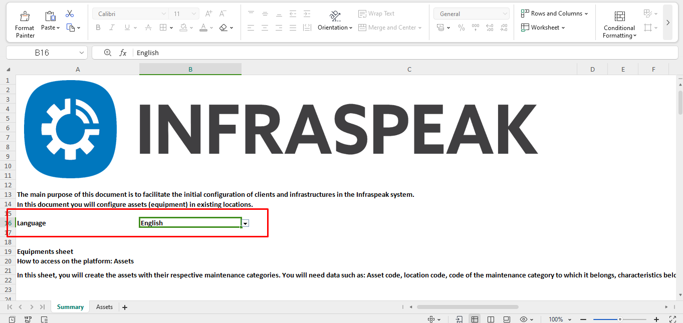
Task: Increase font size with A+ icon
Action: pyautogui.click(x=209, y=14)
